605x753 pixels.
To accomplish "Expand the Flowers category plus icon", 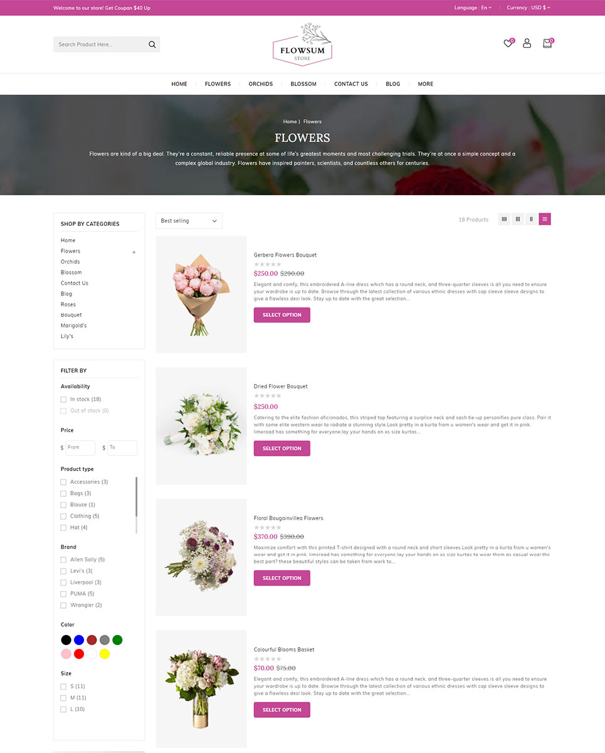I will point(134,252).
